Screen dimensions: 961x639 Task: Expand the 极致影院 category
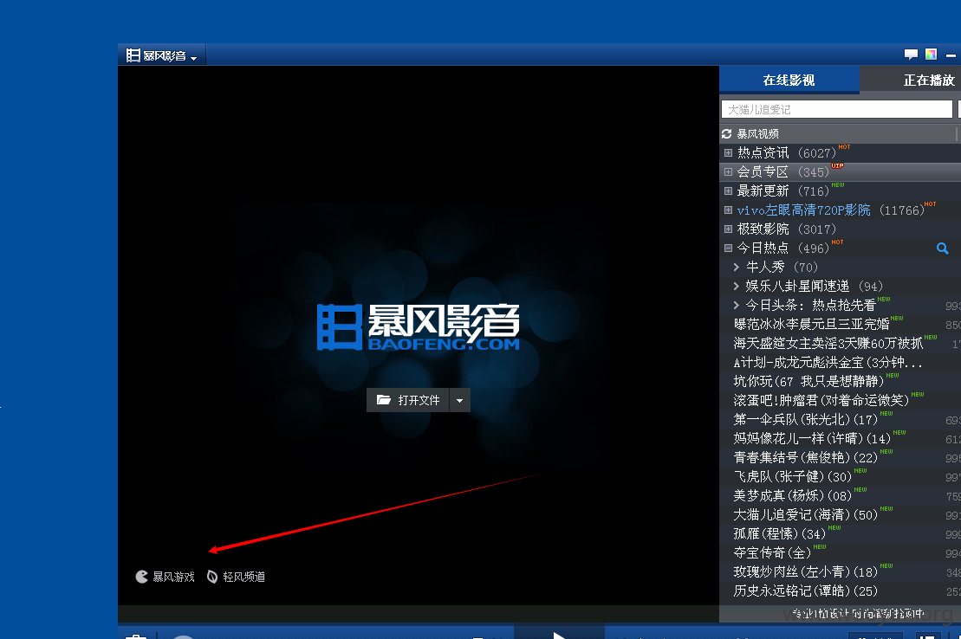tap(728, 229)
